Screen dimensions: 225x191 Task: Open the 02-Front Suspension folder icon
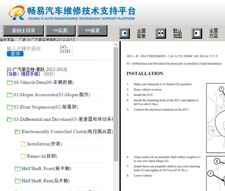(x=10, y=107)
